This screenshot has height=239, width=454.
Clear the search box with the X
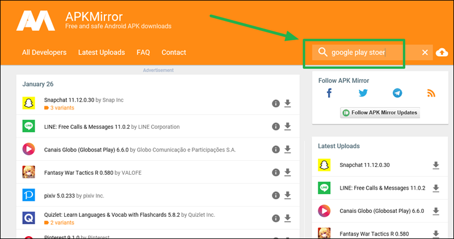pos(424,52)
